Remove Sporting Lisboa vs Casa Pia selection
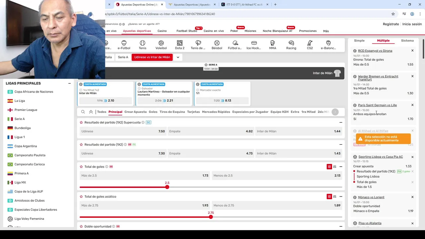 412,157
